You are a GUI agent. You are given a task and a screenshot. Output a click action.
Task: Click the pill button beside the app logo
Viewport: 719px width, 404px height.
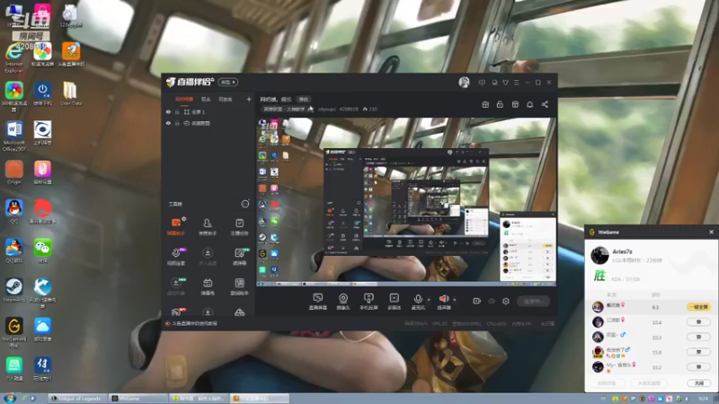[228, 82]
